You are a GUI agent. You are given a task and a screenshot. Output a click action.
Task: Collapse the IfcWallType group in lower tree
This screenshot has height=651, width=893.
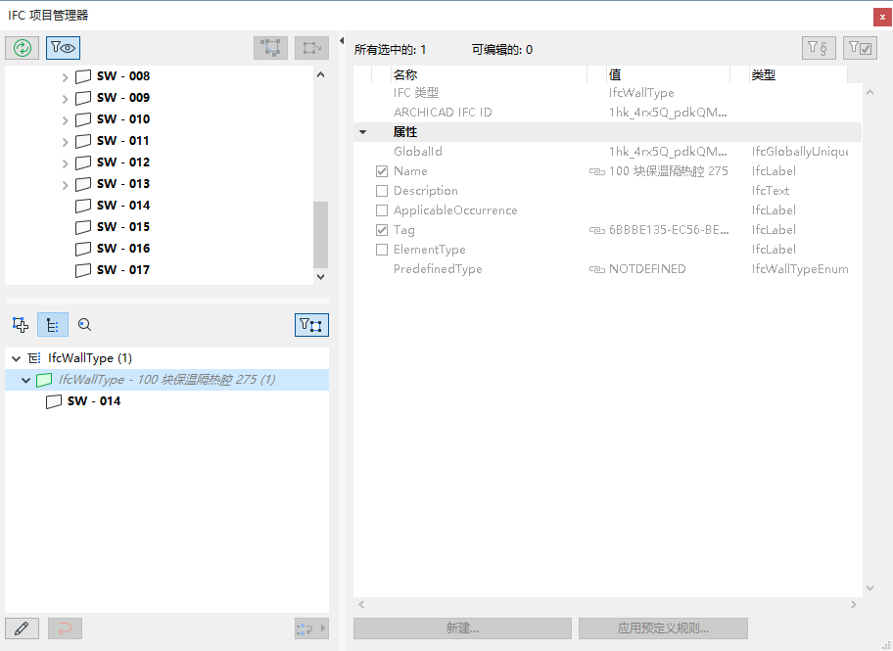click(x=16, y=357)
